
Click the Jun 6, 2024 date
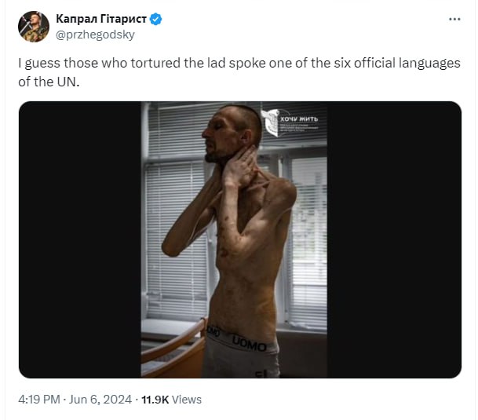(x=100, y=400)
